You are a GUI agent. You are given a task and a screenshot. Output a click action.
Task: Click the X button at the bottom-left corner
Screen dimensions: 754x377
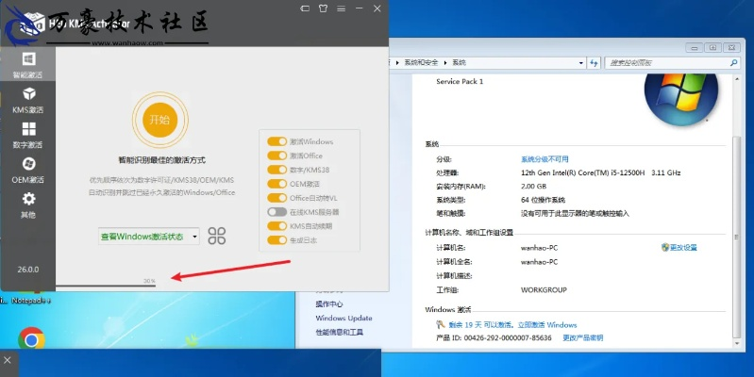(x=8, y=360)
